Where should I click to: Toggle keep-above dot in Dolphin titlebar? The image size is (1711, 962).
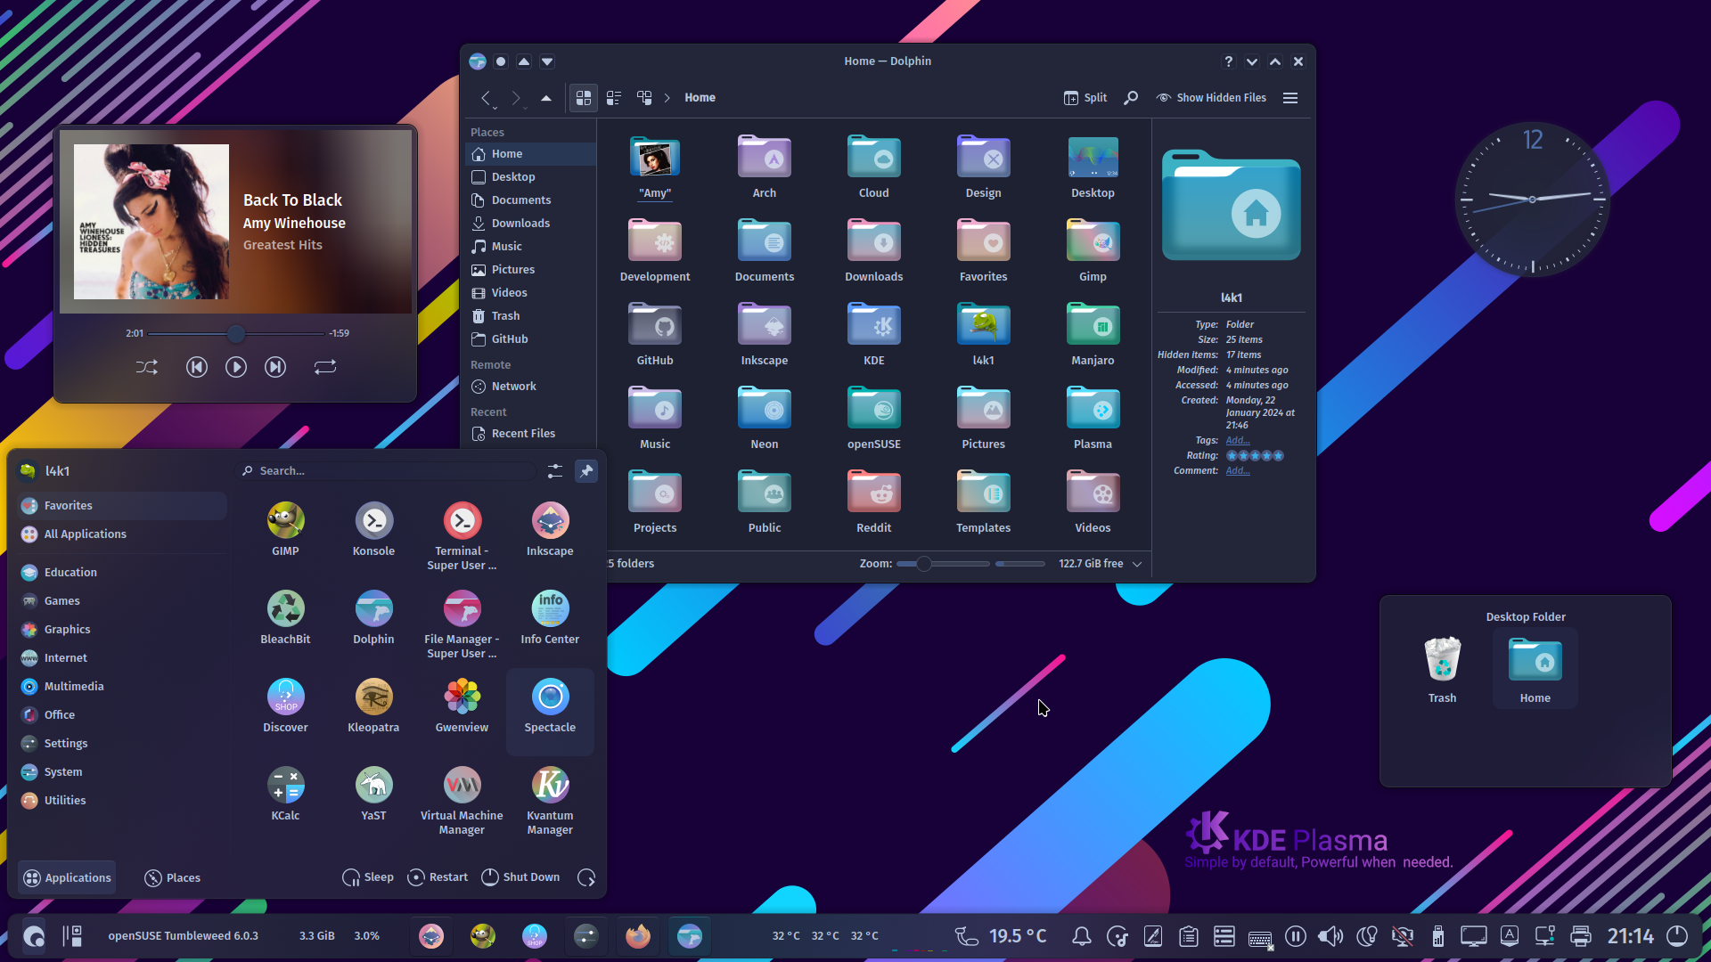(501, 61)
